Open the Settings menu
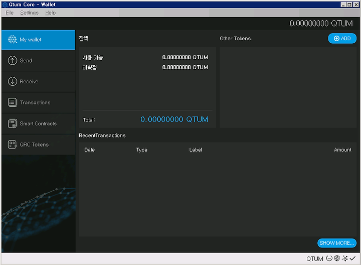 pyautogui.click(x=29, y=13)
